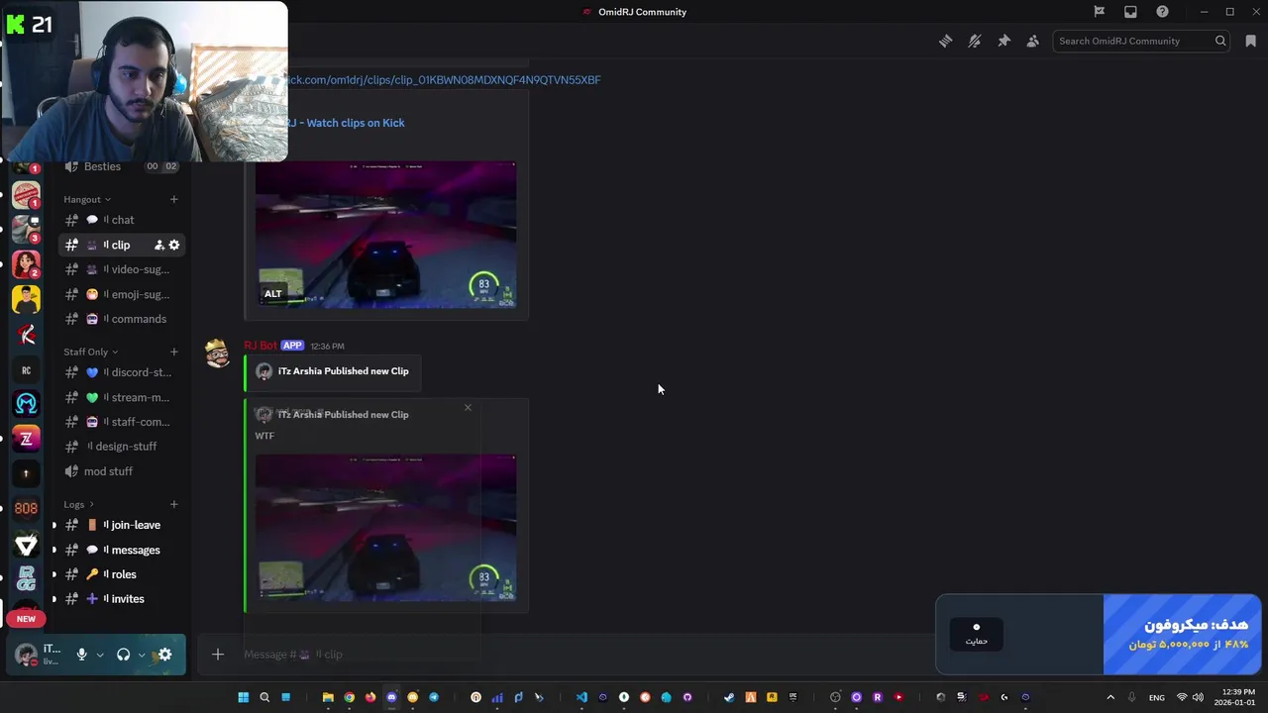Click the plus attachment button in message bar
1268x713 pixels.
pos(218,654)
